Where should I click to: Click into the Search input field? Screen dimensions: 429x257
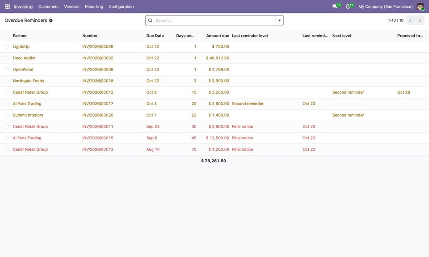click(x=215, y=21)
